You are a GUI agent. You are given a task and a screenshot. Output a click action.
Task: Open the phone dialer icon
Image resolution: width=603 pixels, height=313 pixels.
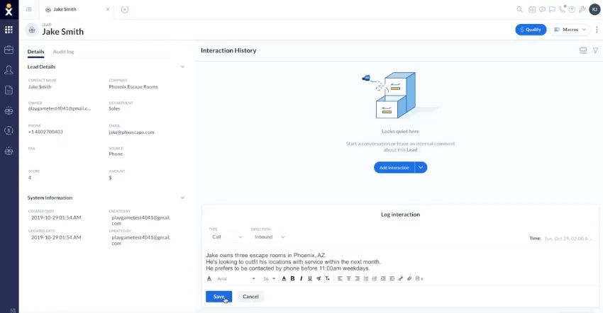pos(563,9)
